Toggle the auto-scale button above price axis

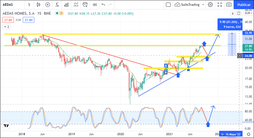[238, 13]
